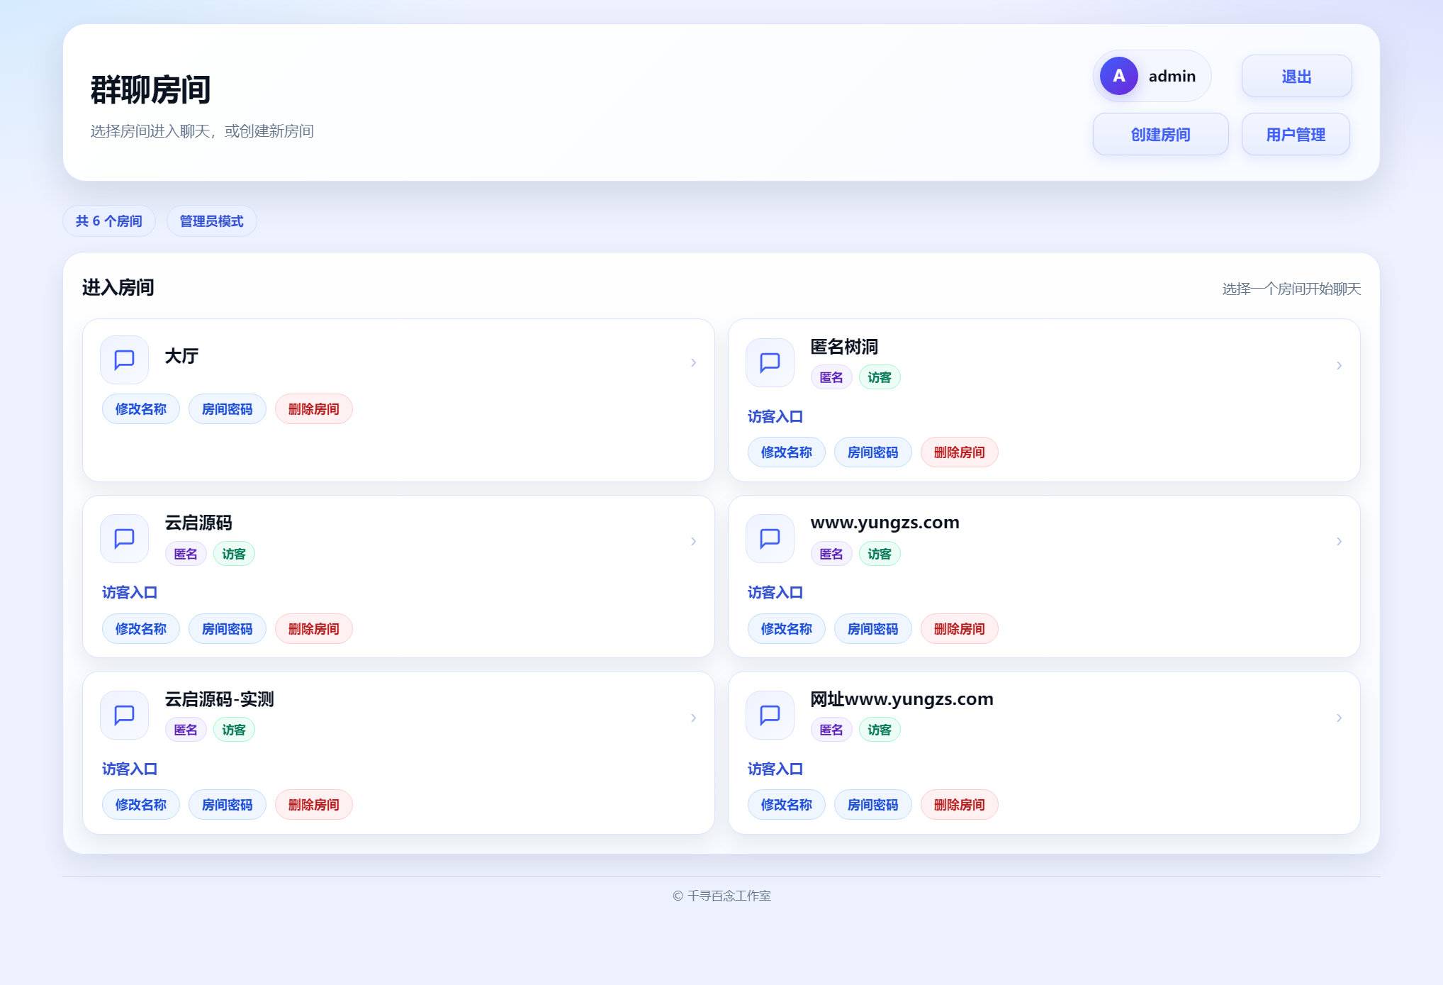Click the chevron on 云启源码-实测 card

(x=693, y=718)
